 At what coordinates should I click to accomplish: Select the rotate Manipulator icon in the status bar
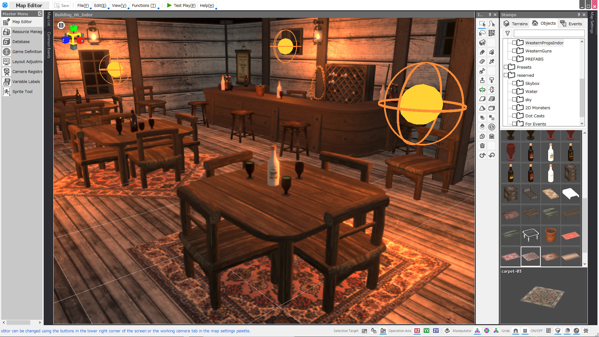pyautogui.click(x=487, y=331)
